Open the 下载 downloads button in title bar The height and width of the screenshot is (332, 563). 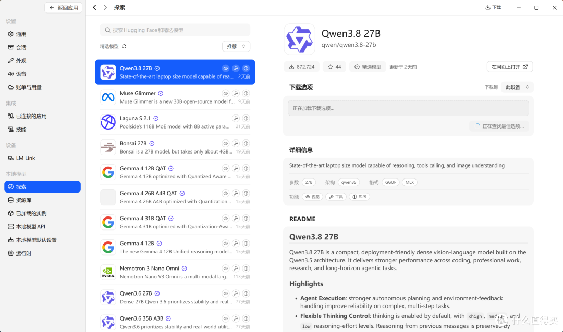pyautogui.click(x=493, y=7)
